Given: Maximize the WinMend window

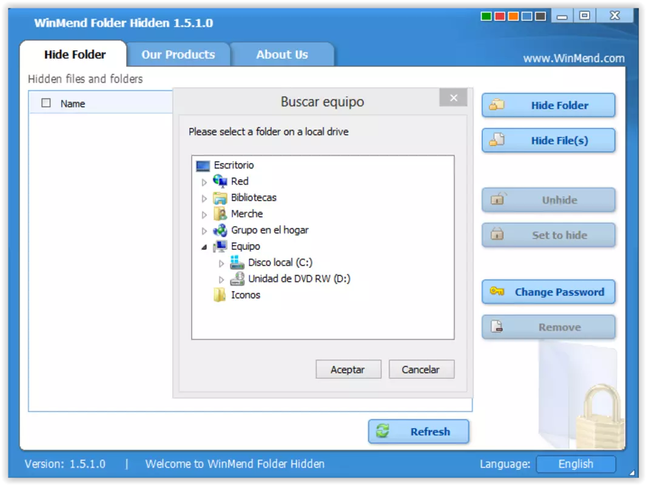Looking at the screenshot, I should [x=584, y=16].
